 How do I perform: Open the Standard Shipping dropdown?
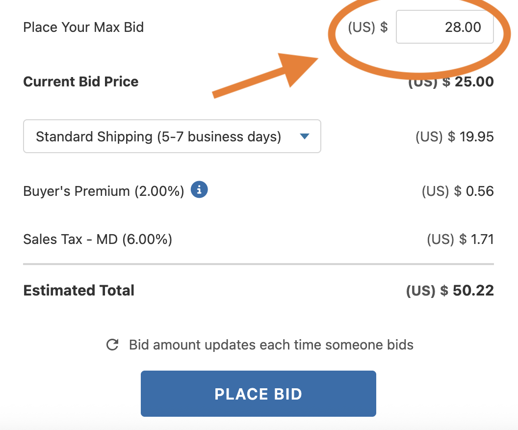click(172, 136)
